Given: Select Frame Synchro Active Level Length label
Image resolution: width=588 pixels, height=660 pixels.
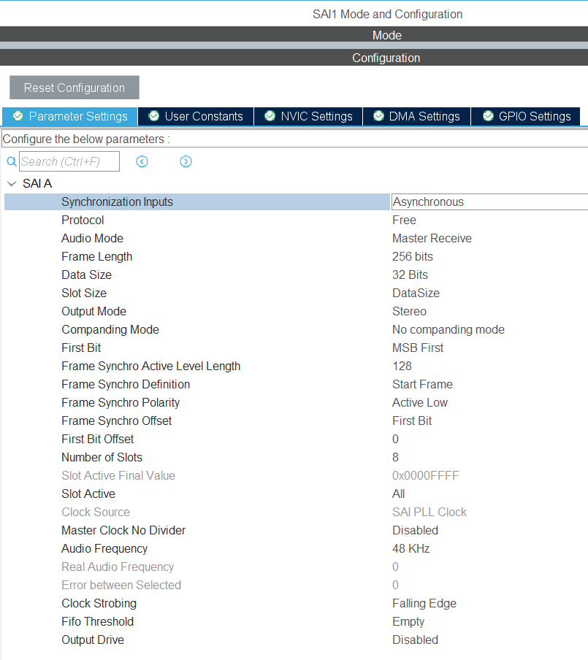Looking at the screenshot, I should pyautogui.click(x=150, y=366).
